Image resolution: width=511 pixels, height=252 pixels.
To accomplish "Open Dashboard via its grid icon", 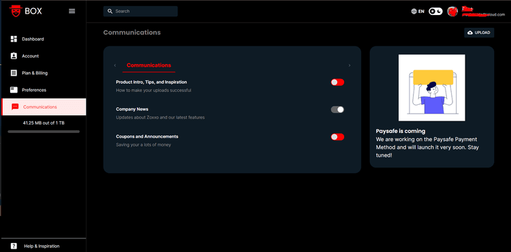I will pos(14,39).
